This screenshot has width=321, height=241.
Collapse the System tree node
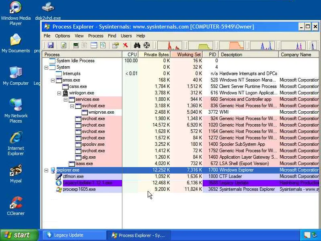(x=47, y=67)
